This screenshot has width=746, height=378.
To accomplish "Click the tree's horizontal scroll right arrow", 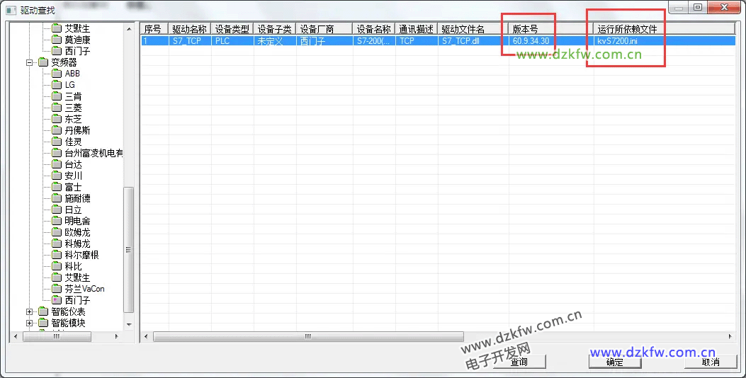I will 117,336.
